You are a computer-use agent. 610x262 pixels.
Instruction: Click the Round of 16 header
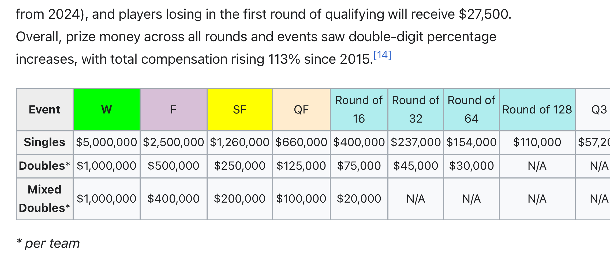coord(359,109)
